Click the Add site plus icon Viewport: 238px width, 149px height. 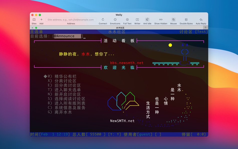41,20
